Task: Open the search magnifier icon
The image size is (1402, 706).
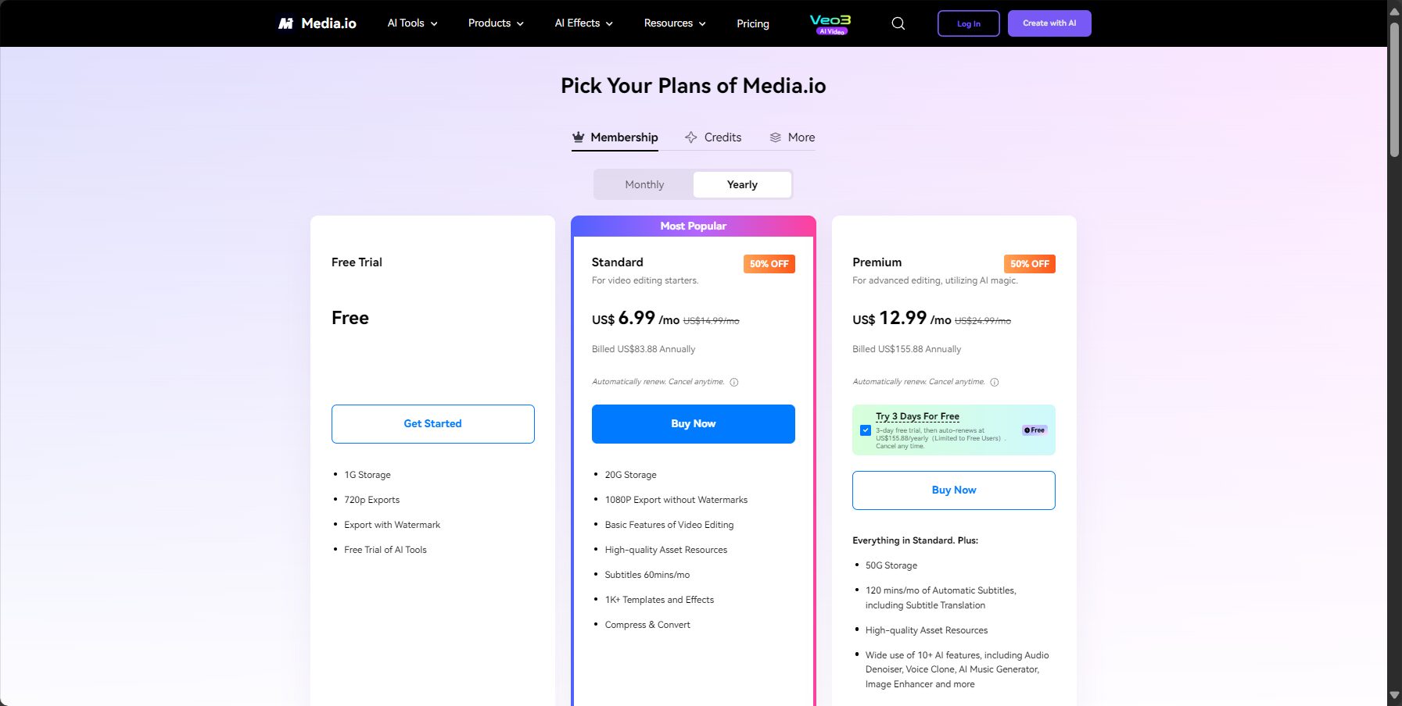Action: click(898, 23)
